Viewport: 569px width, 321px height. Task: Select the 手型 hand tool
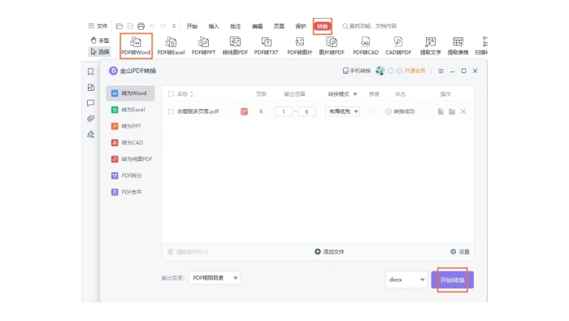100,41
